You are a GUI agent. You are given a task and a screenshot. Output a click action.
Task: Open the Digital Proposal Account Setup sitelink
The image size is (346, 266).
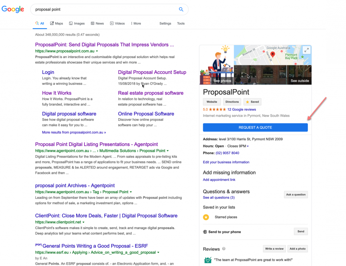[152, 72]
